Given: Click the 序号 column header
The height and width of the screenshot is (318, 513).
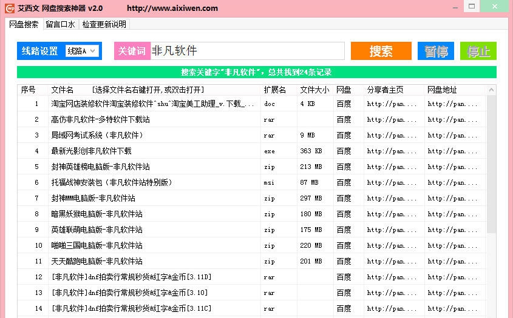Looking at the screenshot, I should coord(29,90).
